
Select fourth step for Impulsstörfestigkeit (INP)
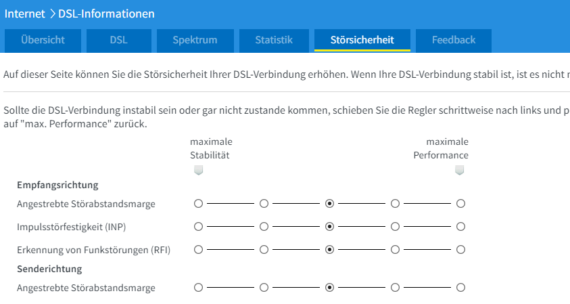395,227
